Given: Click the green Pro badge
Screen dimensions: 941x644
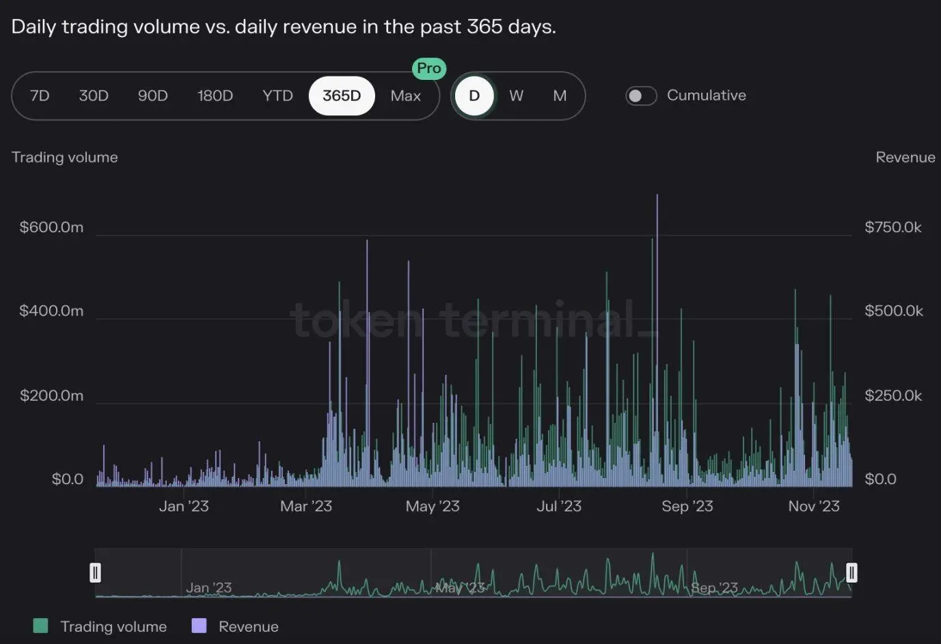Looking at the screenshot, I should click(428, 68).
